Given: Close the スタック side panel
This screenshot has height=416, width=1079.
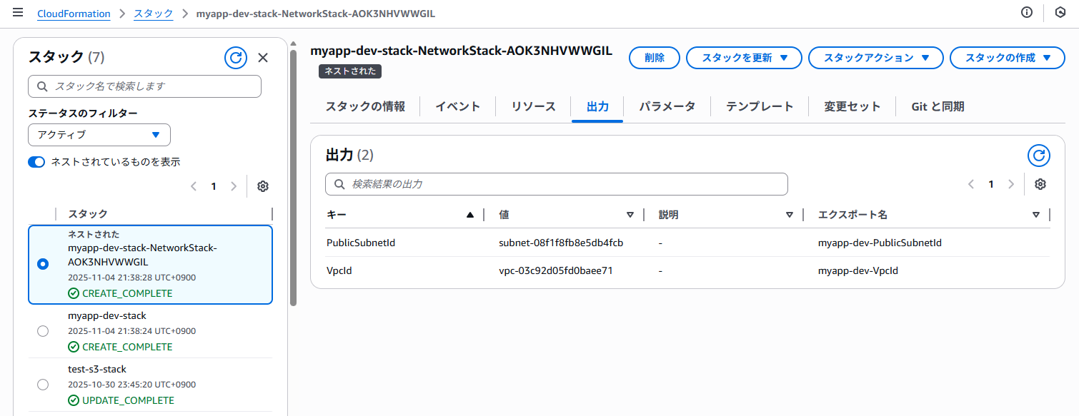Looking at the screenshot, I should click(263, 58).
